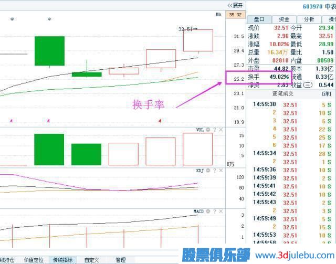The width and height of the screenshot is (336, 264).
Task: Open the VOL indicator settings gear
Action: [208, 130]
